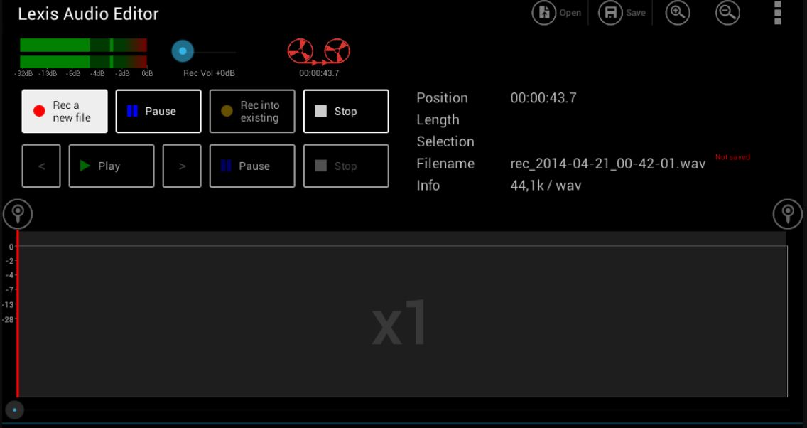Open the overflow menu with three dots
The height and width of the screenshot is (428, 807).
point(777,13)
